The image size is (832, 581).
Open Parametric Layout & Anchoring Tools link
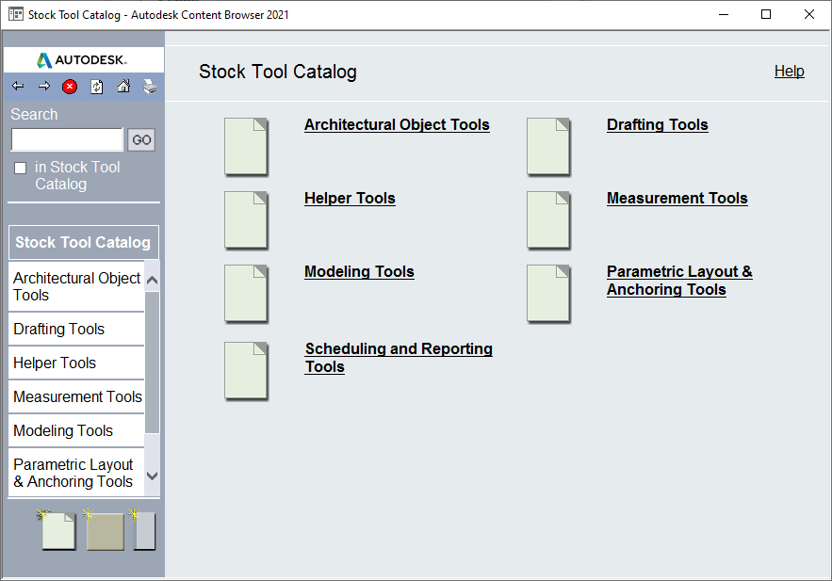[x=679, y=281]
